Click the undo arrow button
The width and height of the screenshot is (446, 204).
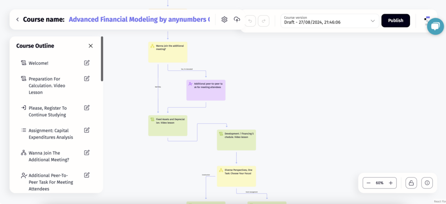point(250,21)
